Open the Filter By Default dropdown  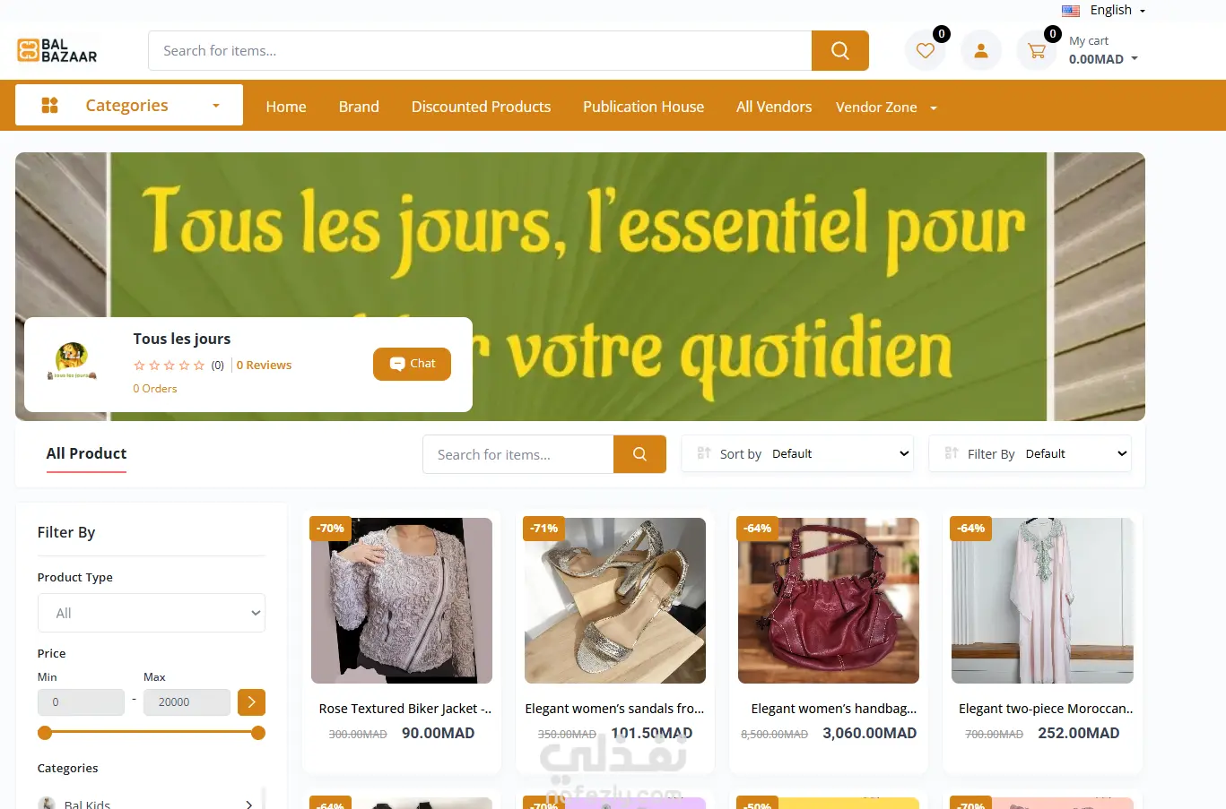pos(1030,453)
